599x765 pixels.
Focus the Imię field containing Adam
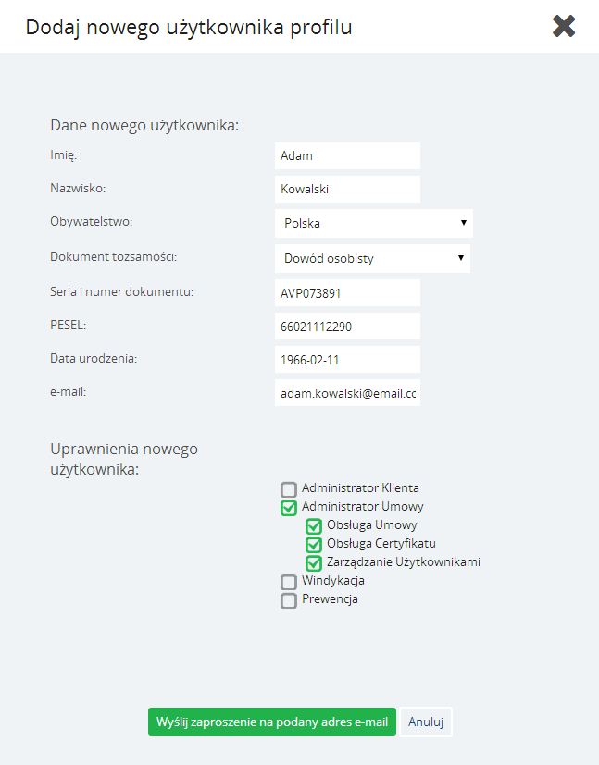click(347, 155)
